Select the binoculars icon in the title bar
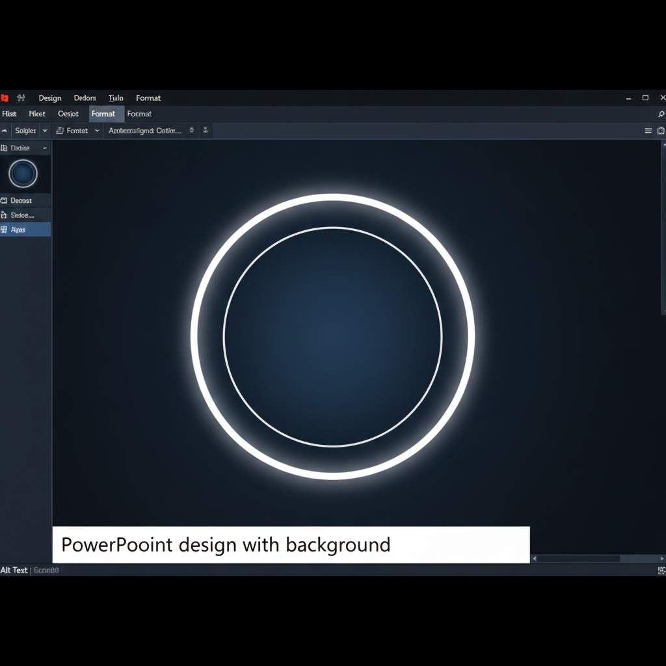 click(x=21, y=98)
